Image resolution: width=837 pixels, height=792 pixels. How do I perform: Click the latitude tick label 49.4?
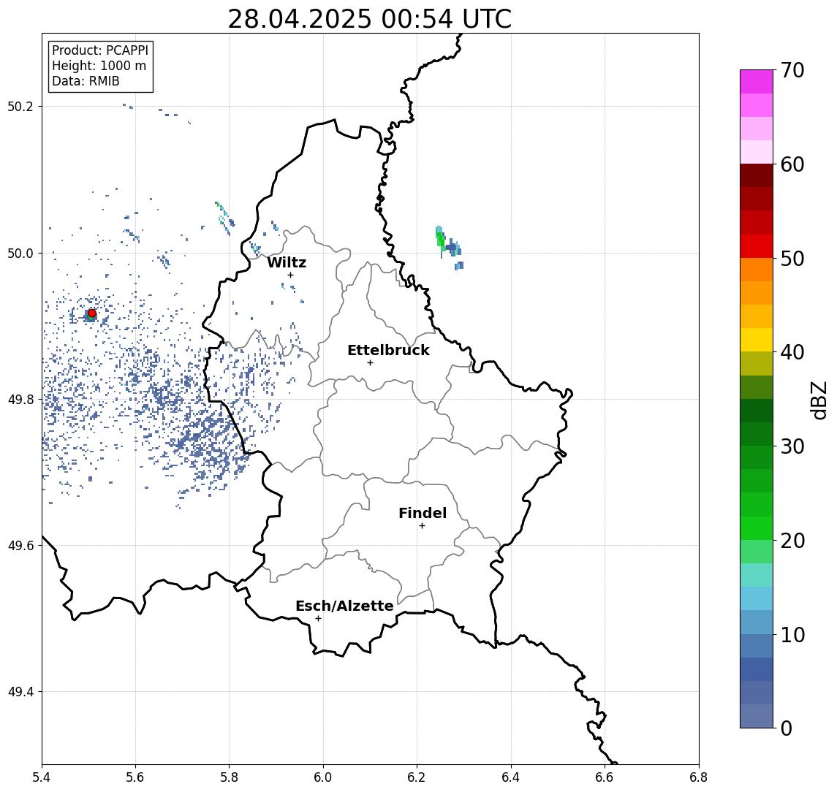point(20,692)
